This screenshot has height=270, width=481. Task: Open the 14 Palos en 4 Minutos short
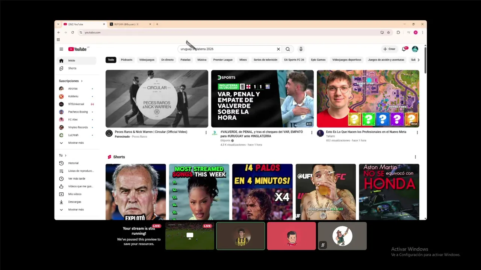pyautogui.click(x=262, y=192)
